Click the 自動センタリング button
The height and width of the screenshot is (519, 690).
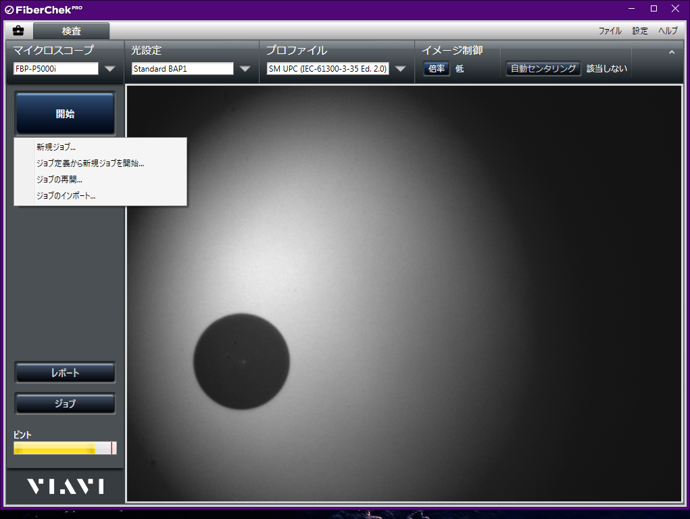click(x=543, y=69)
